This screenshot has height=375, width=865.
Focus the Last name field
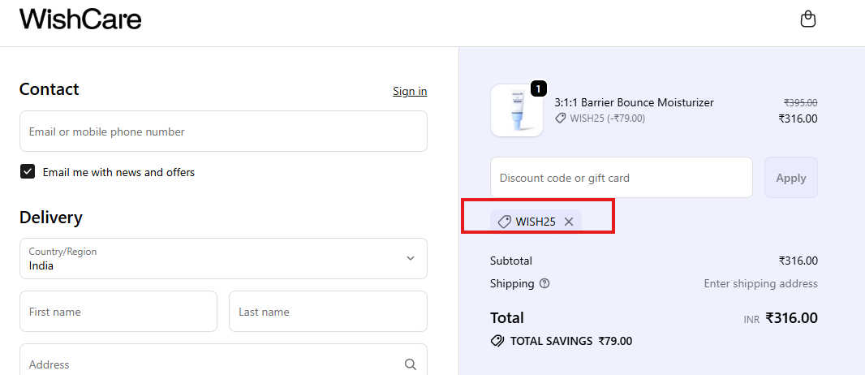point(329,312)
